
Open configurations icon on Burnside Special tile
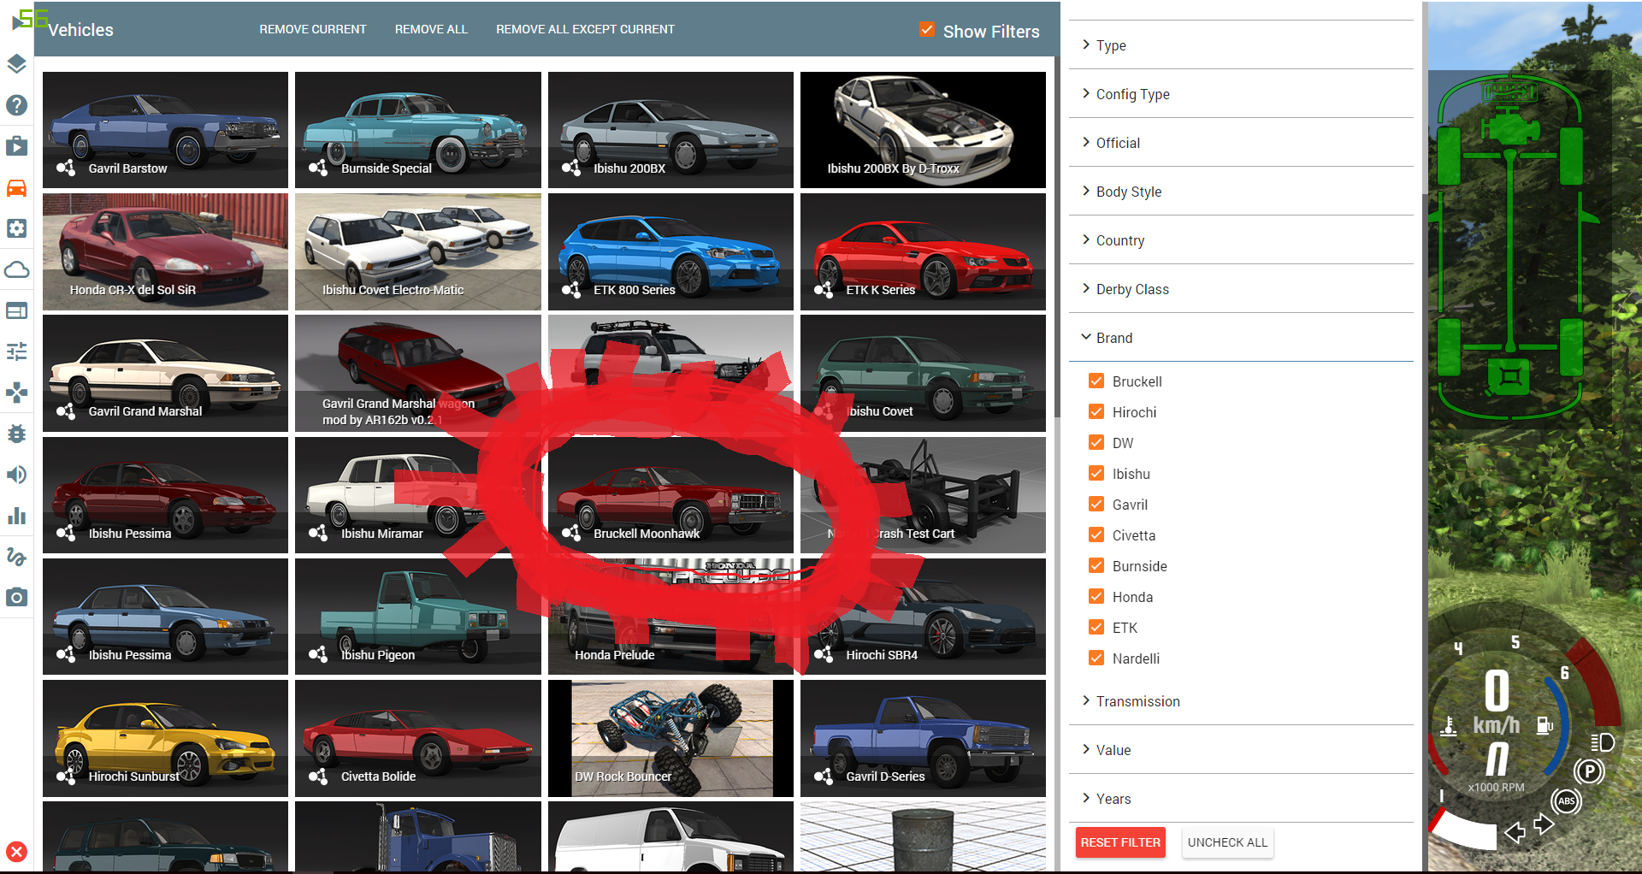pos(318,168)
